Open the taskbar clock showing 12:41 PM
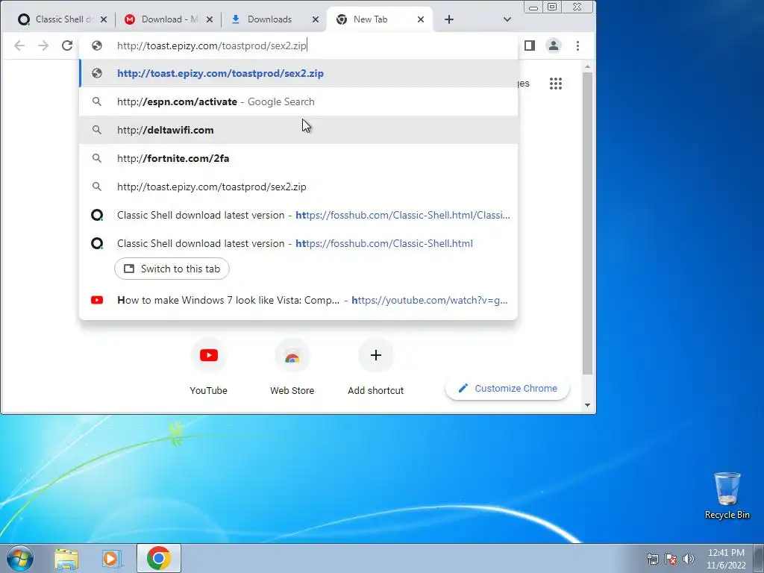This screenshot has width=764, height=573. click(x=726, y=559)
